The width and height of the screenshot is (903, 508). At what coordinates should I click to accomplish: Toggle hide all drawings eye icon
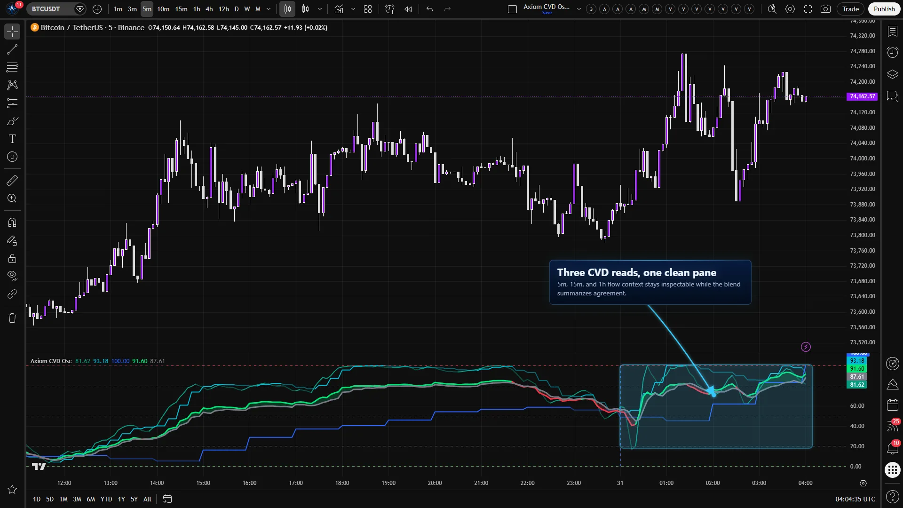tap(12, 276)
